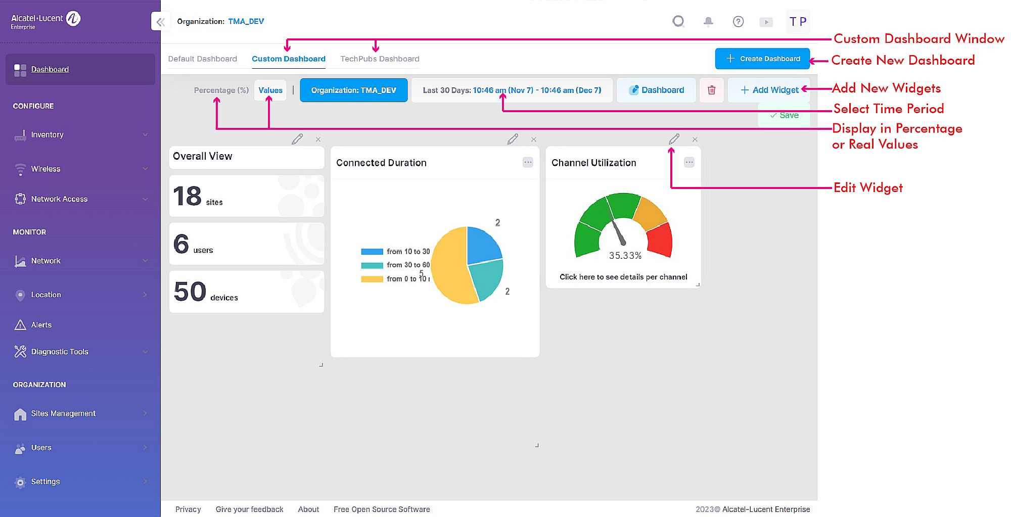Image resolution: width=1011 pixels, height=517 pixels.
Task: Open notifications bell icon
Action: pos(708,21)
